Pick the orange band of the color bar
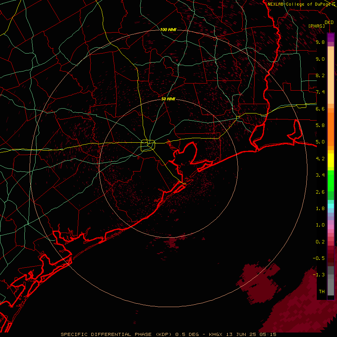Screen dimensions: 337x337 click(331, 130)
